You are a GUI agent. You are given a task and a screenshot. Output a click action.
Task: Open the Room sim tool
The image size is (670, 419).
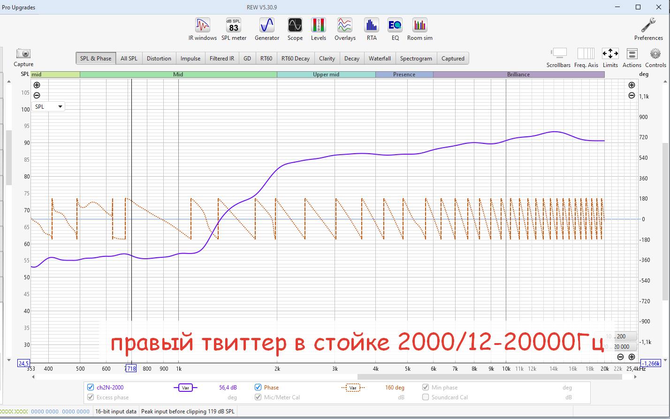419,29
